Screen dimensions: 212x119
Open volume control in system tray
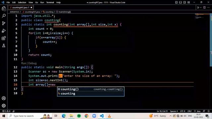click(185, 116)
